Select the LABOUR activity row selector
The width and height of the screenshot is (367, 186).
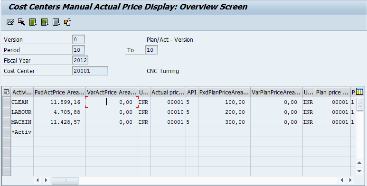tap(7, 112)
